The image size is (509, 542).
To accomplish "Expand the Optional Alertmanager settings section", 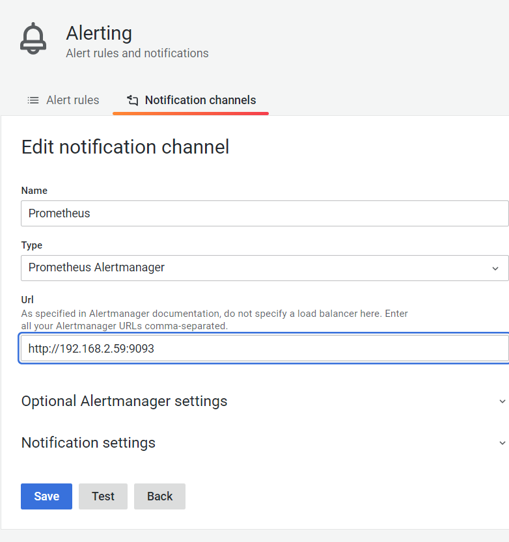I will 264,401.
